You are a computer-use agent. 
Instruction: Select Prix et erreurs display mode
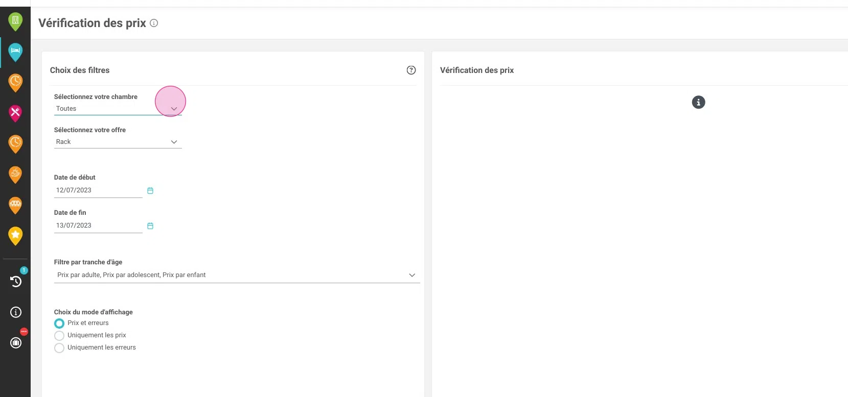(x=59, y=323)
